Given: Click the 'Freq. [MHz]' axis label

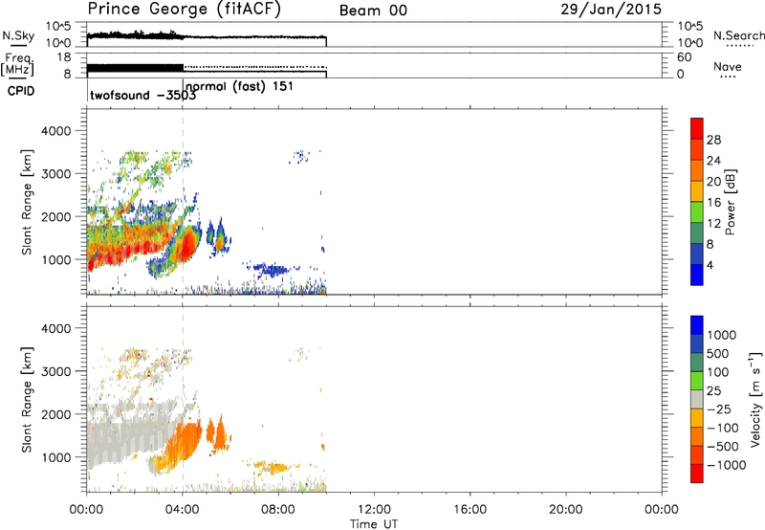Looking at the screenshot, I should [17, 65].
